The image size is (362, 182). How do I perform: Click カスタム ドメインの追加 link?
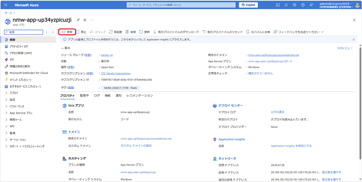coord(136,146)
